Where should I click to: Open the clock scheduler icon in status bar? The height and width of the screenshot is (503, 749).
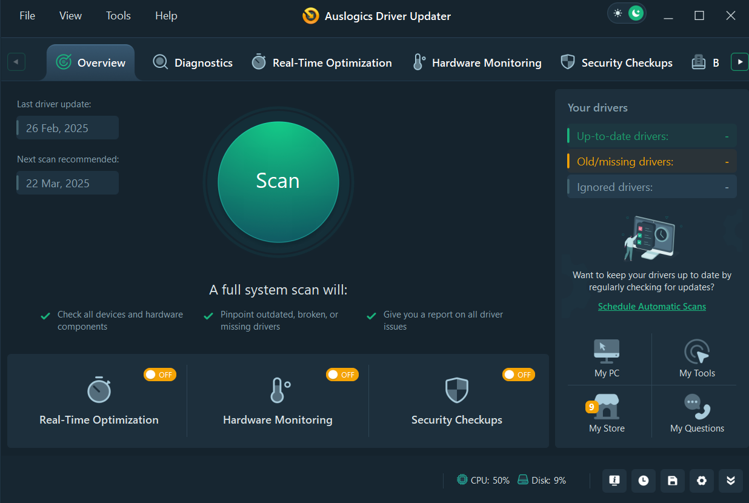(643, 481)
